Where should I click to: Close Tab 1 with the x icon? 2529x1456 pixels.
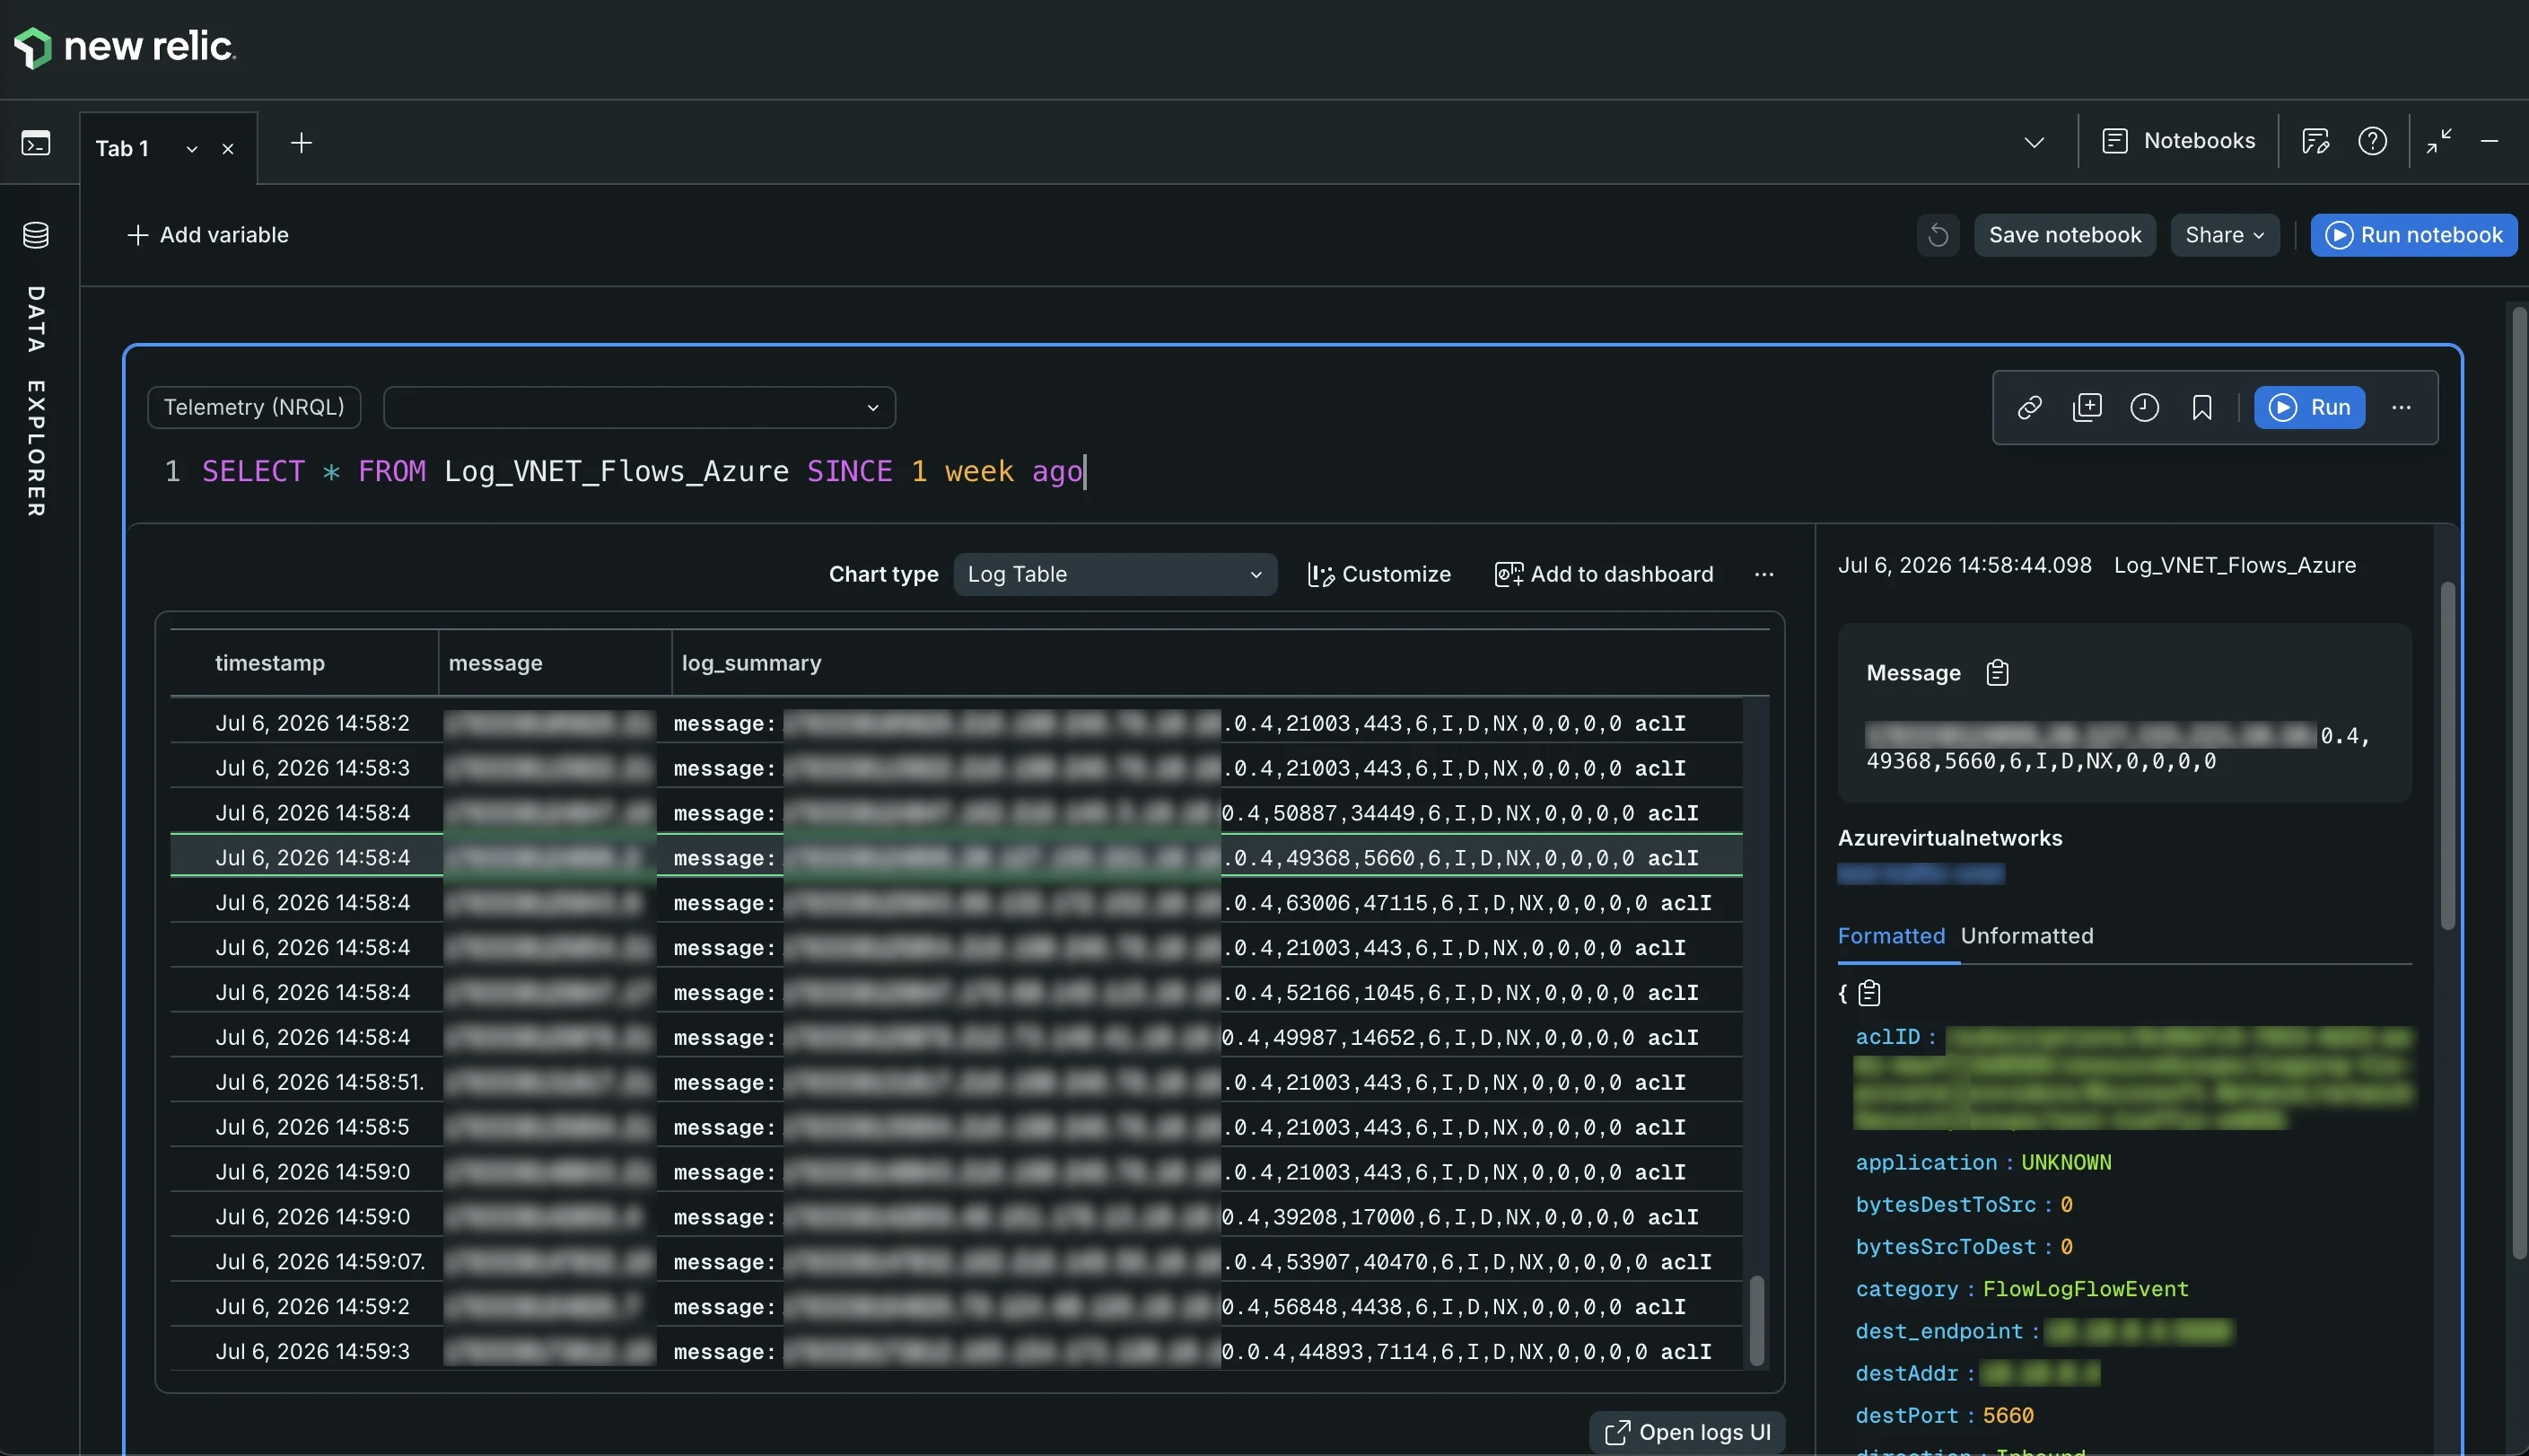pos(228,149)
